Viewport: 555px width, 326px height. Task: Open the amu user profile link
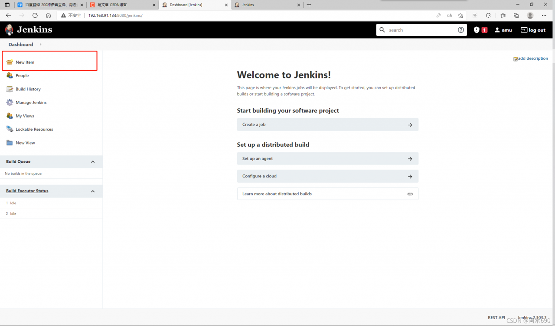coord(503,30)
